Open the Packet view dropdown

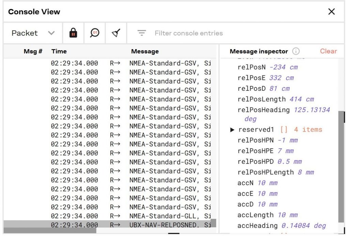coord(33,33)
